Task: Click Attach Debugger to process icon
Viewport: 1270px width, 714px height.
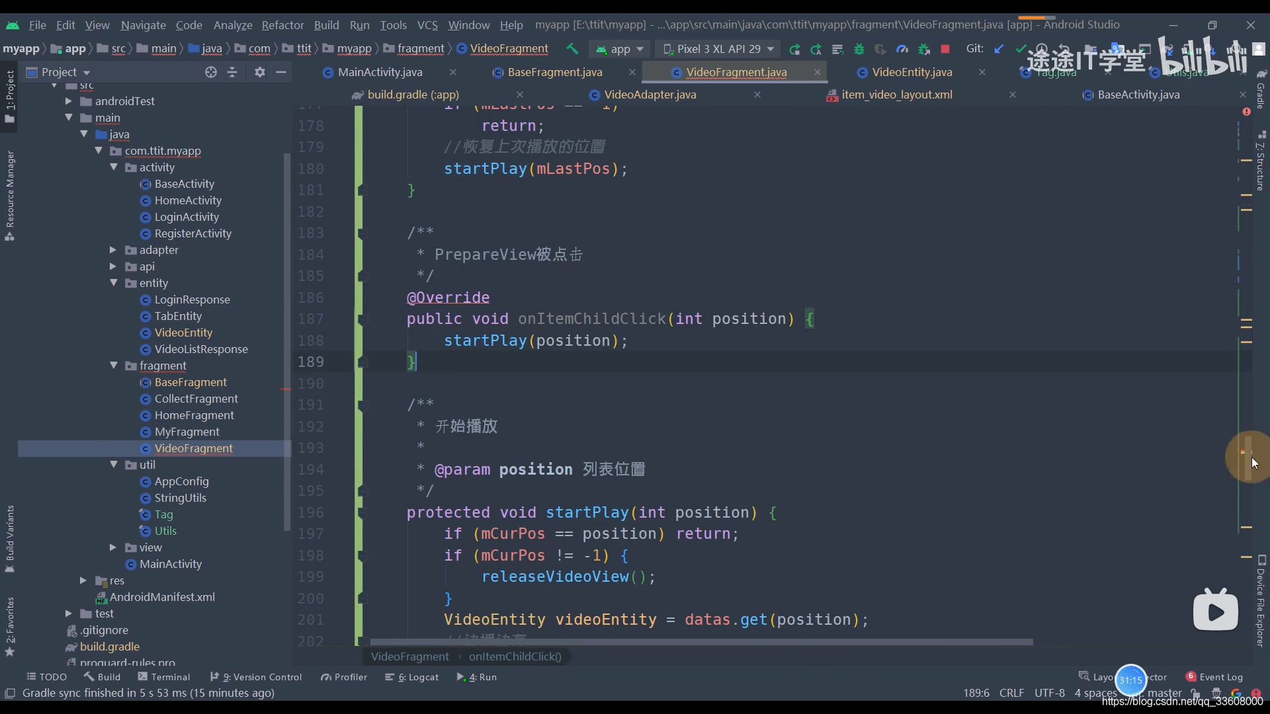Action: 924,49
